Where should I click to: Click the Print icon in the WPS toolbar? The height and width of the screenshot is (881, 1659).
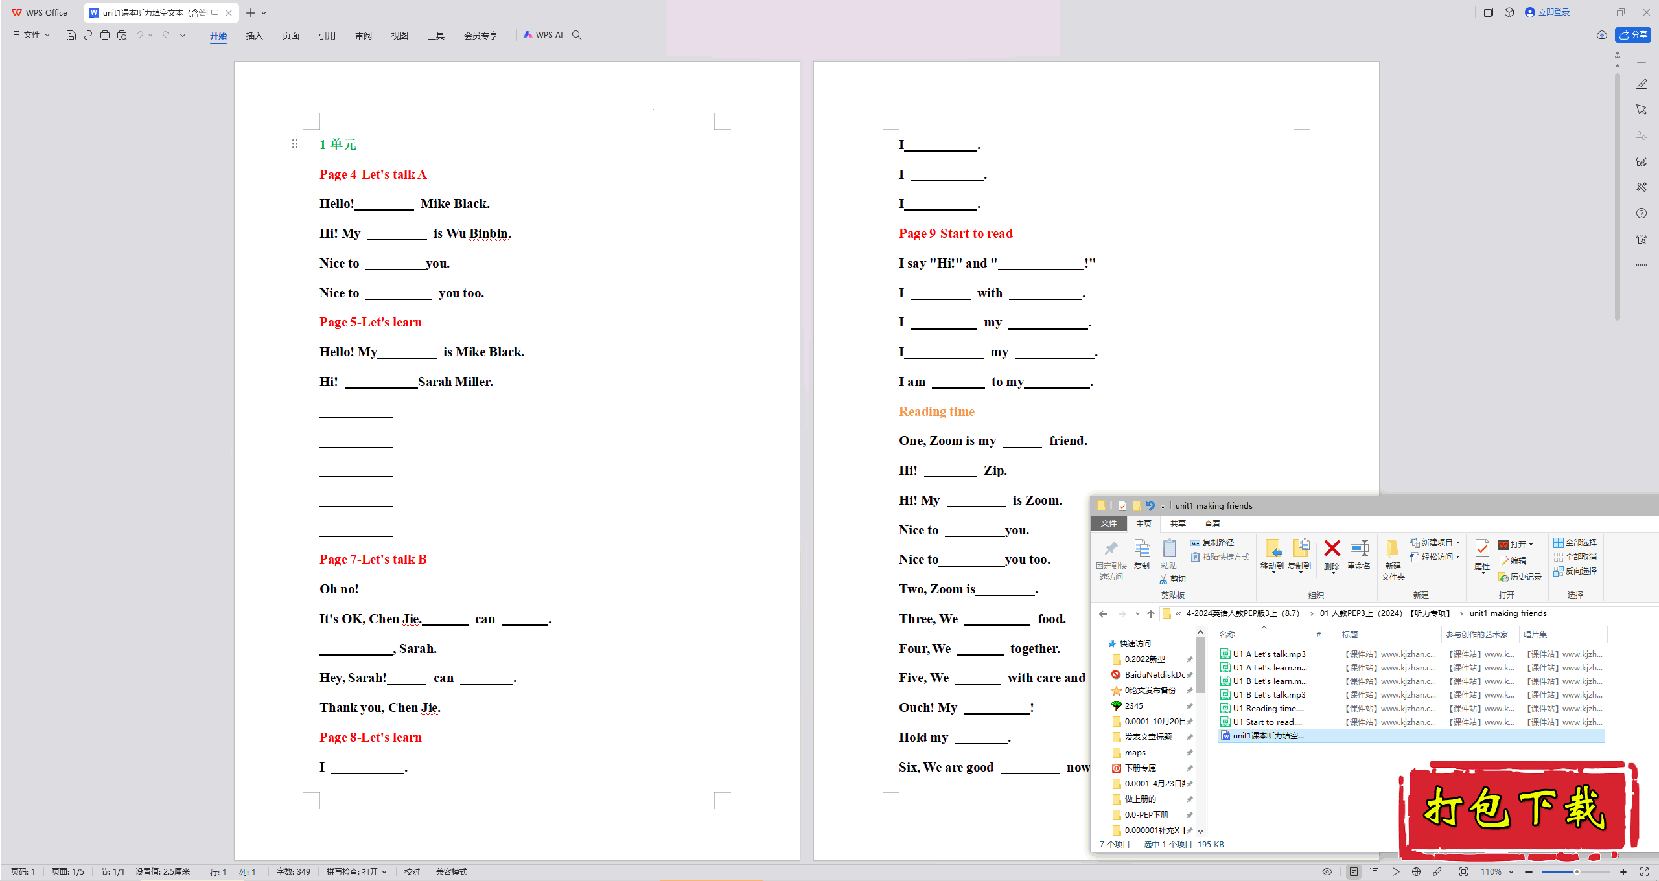click(105, 35)
